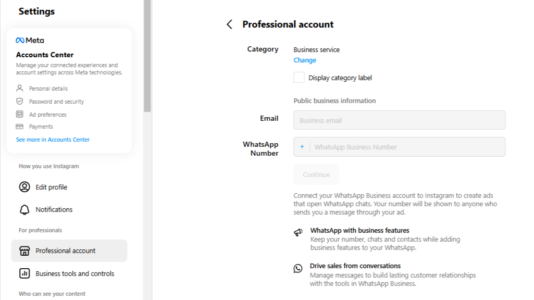Click the Drive sales from conversations heading
Image resolution: width=534 pixels, height=300 pixels.
click(x=355, y=266)
